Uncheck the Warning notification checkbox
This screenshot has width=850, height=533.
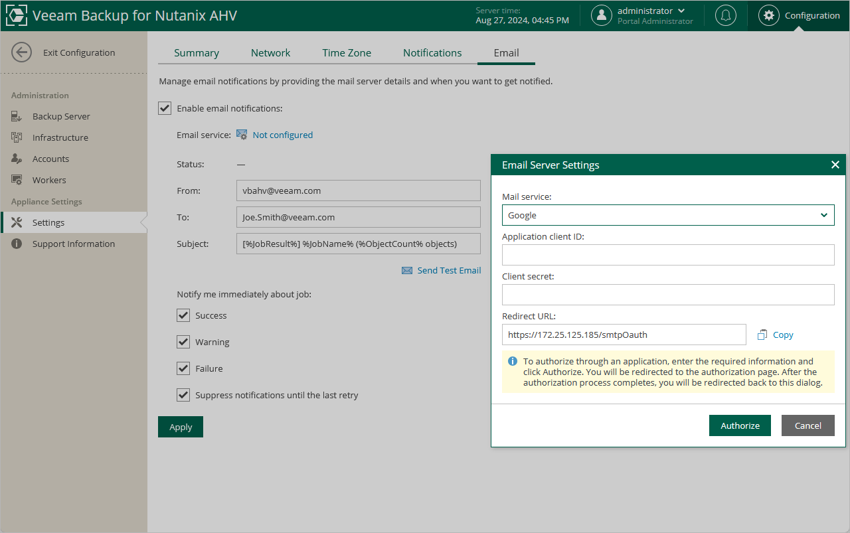[x=183, y=342]
